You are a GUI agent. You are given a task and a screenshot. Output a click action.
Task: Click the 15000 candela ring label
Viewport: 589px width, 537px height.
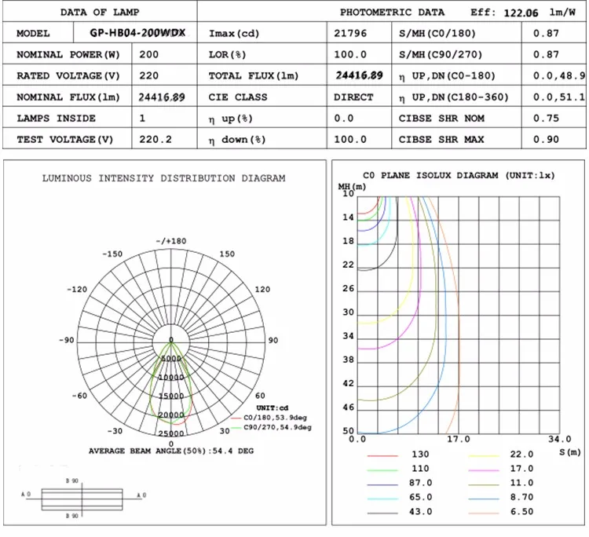[171, 396]
